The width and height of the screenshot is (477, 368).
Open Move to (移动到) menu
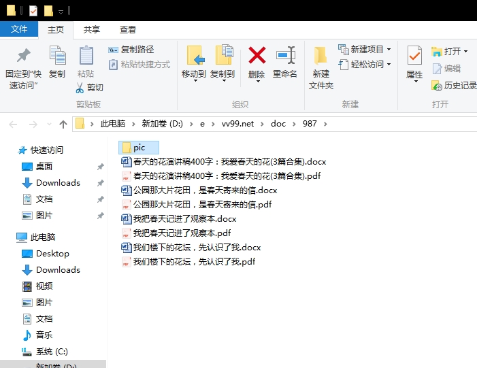(x=194, y=64)
